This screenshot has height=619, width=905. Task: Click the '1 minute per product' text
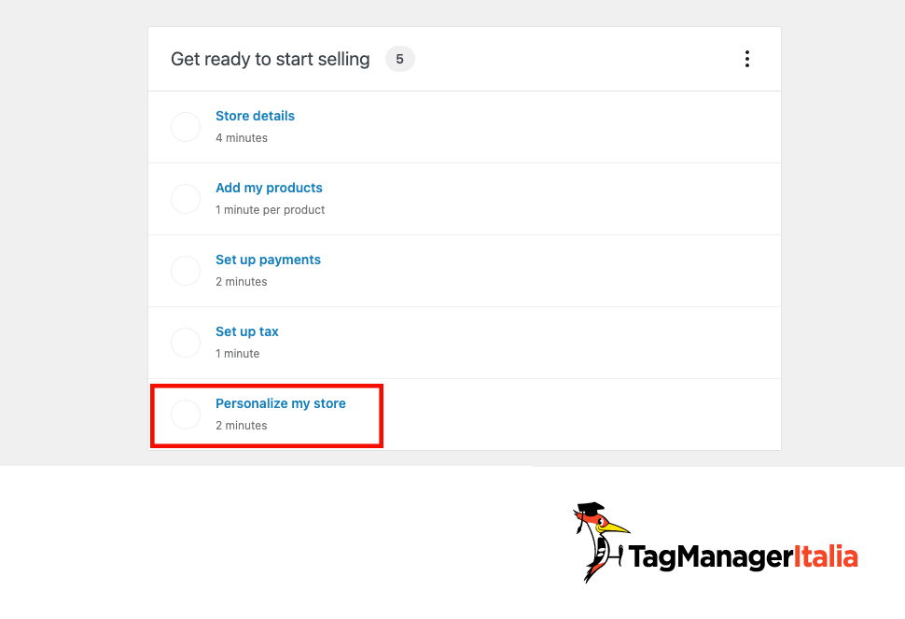pos(271,210)
